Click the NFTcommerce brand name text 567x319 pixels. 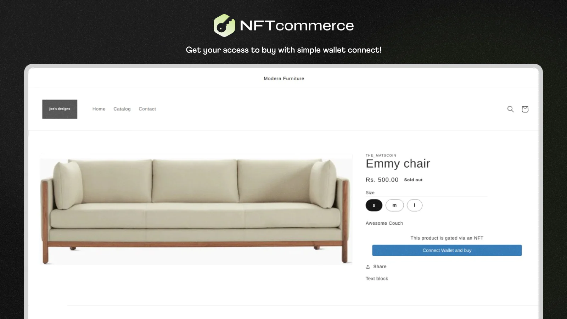[297, 26]
